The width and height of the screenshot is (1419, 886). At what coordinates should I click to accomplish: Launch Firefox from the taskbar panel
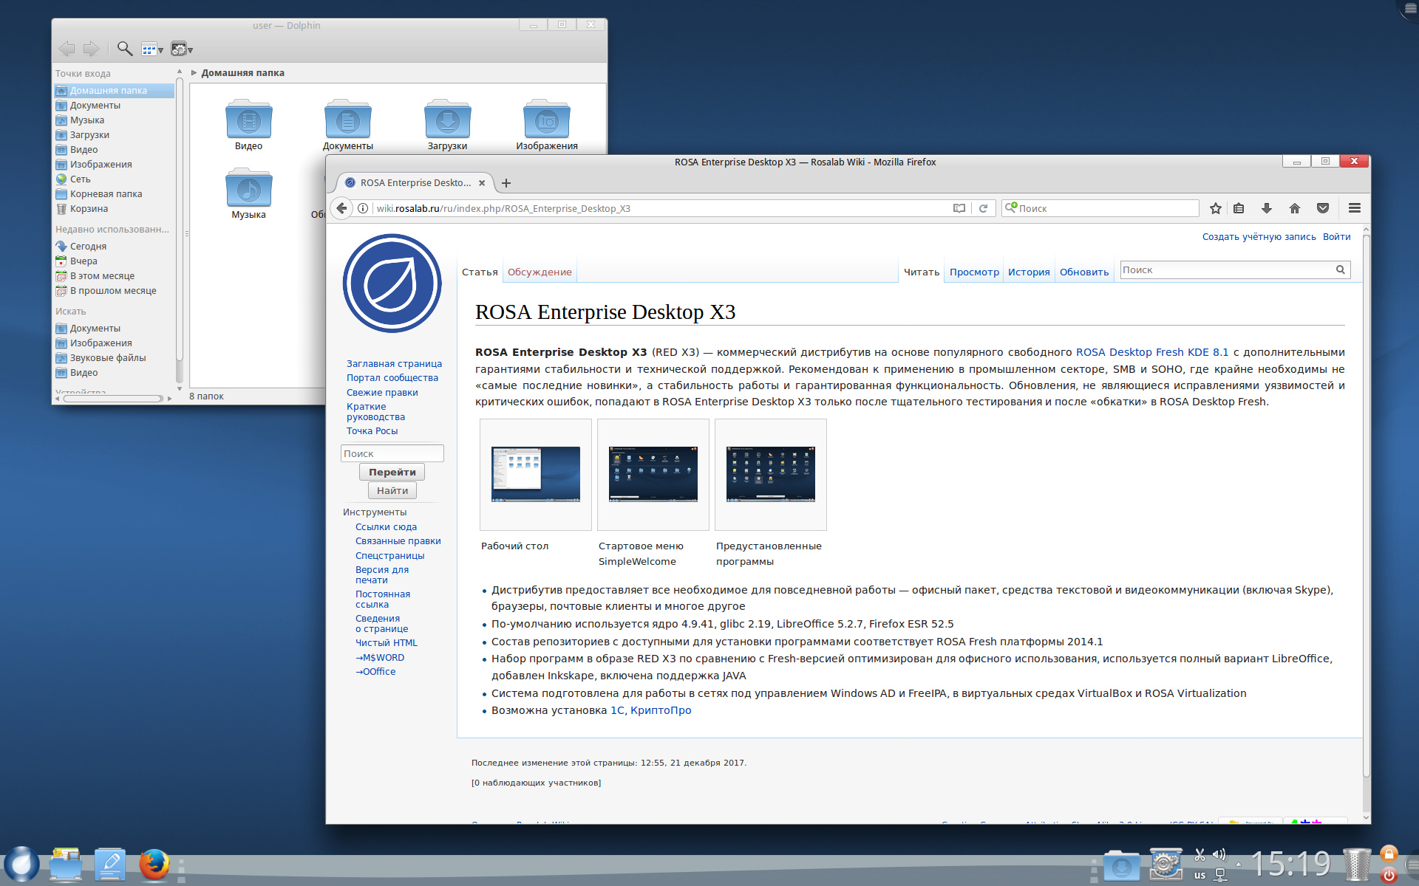154,864
